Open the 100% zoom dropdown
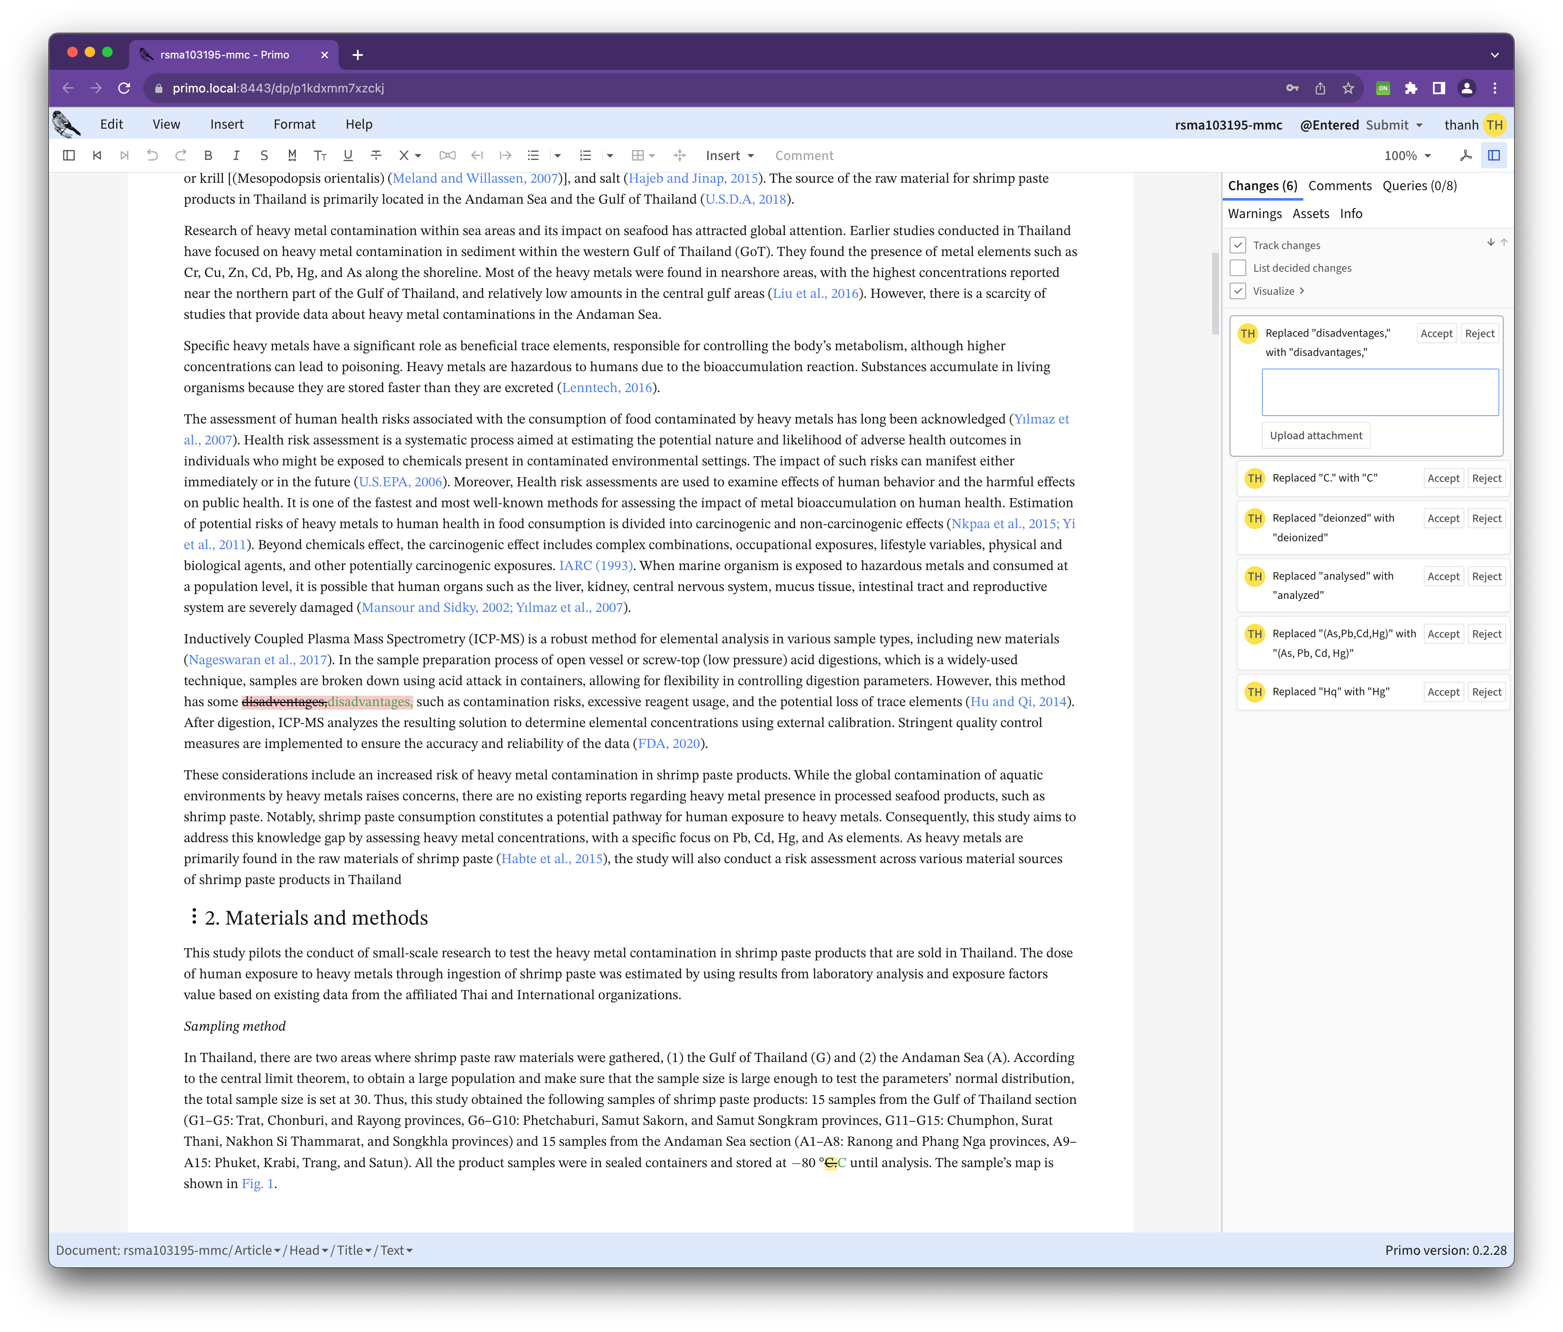Image resolution: width=1563 pixels, height=1332 pixels. coord(1407,155)
